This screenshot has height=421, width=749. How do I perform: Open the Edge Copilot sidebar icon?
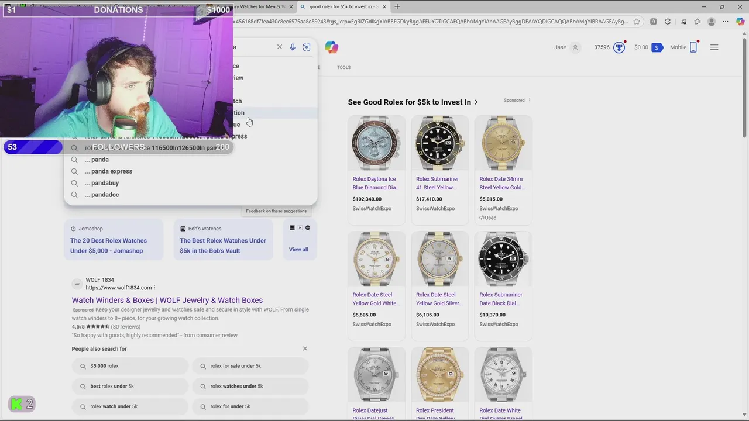[x=740, y=22]
